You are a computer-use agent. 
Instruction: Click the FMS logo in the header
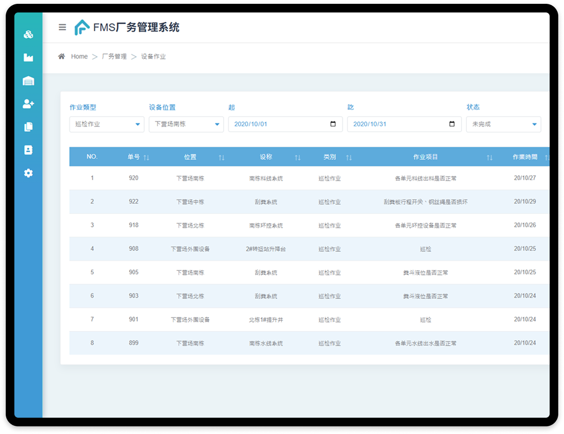pyautogui.click(x=82, y=27)
